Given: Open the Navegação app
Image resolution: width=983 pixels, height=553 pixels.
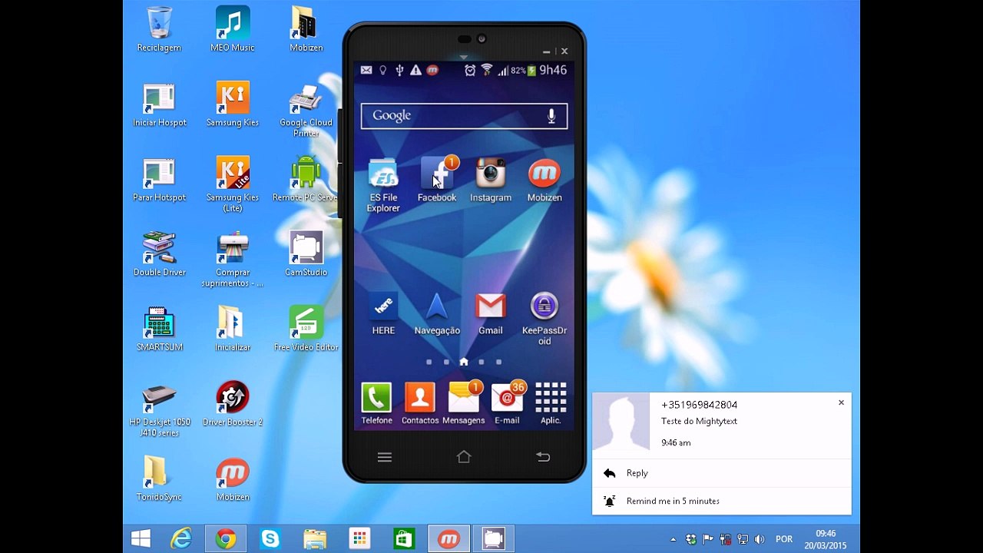Looking at the screenshot, I should tap(437, 313).
